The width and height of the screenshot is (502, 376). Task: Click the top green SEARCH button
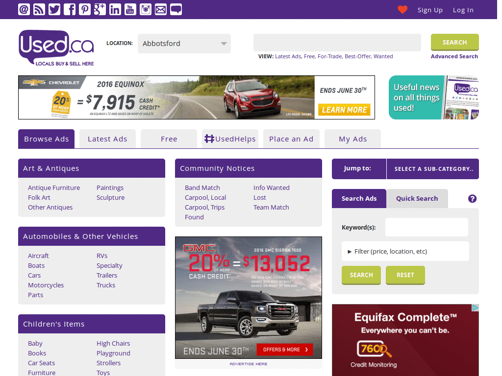coord(454,42)
